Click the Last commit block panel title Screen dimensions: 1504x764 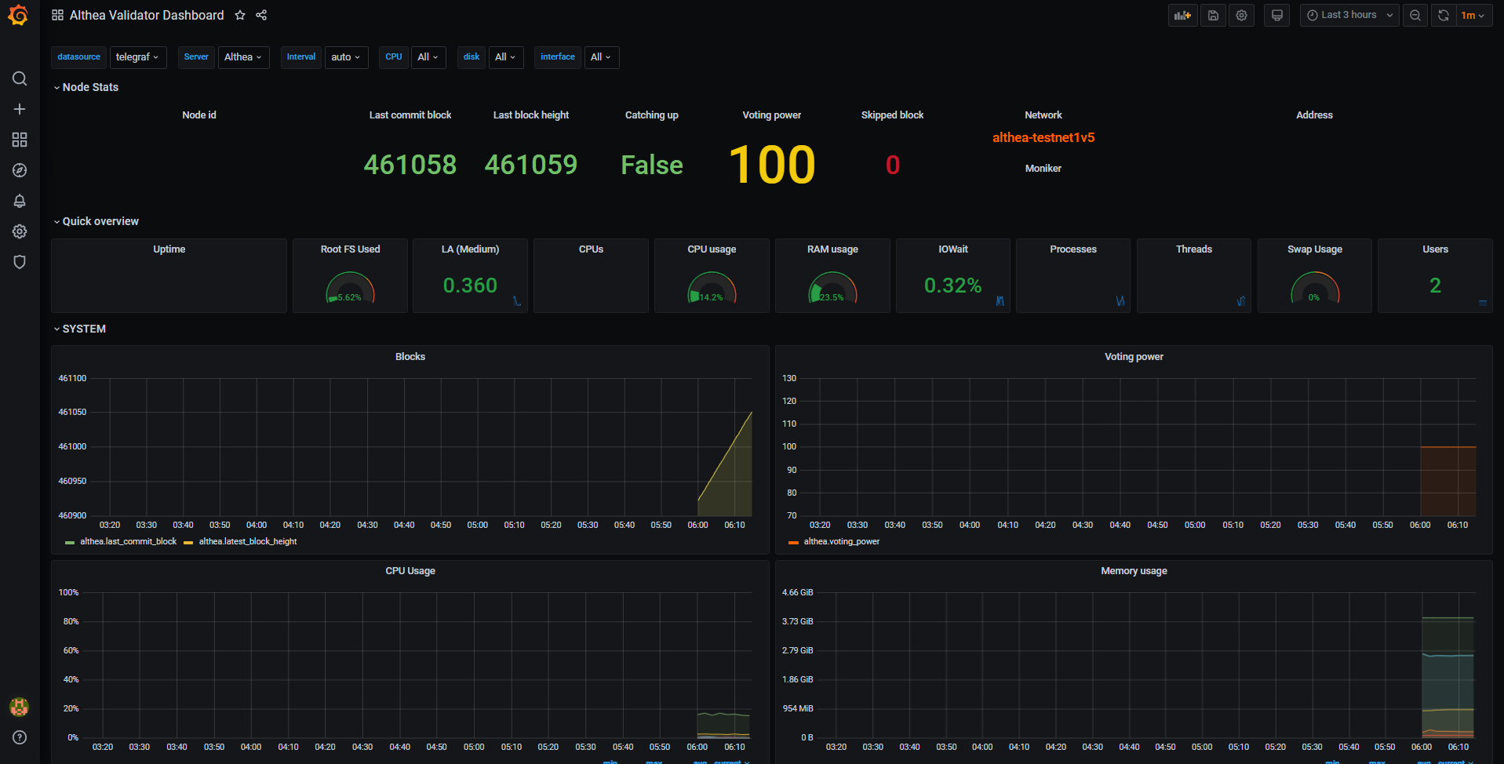tap(410, 115)
